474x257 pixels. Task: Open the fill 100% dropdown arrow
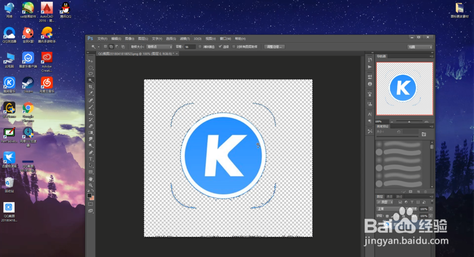click(x=431, y=216)
